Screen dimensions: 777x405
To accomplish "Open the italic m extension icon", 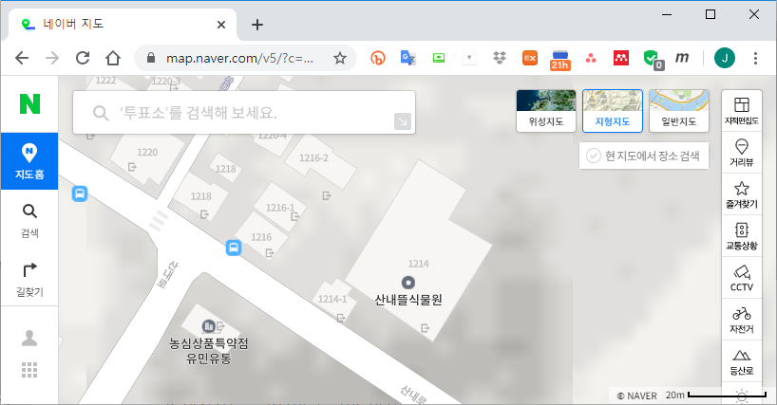I will click(682, 58).
